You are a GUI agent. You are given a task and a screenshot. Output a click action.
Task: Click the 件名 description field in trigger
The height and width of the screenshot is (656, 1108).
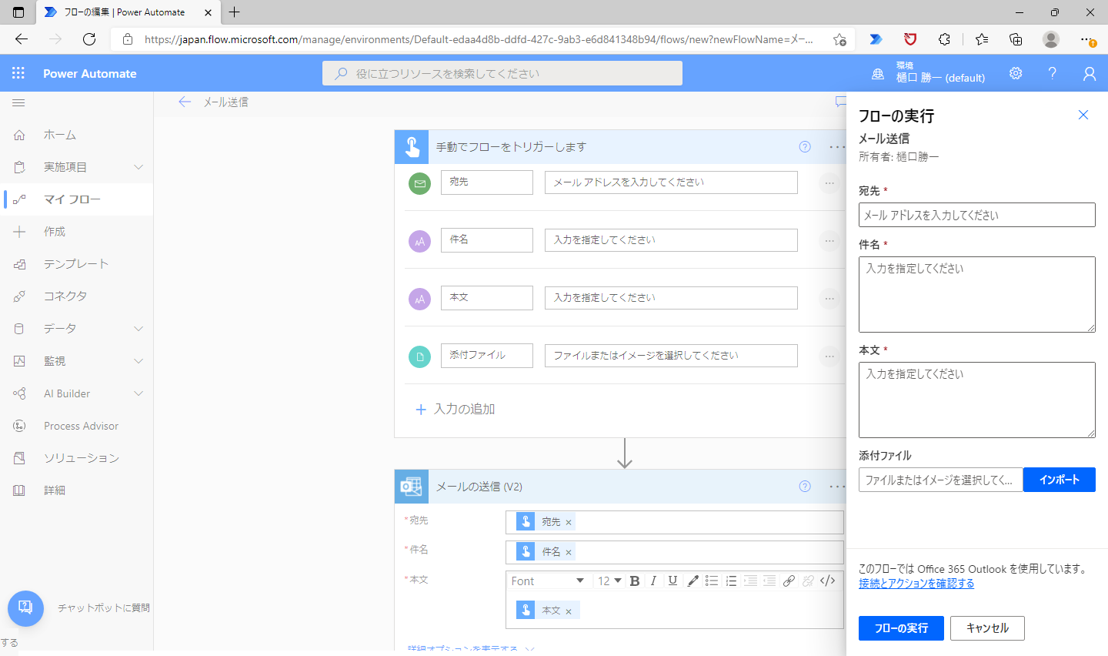tap(671, 240)
